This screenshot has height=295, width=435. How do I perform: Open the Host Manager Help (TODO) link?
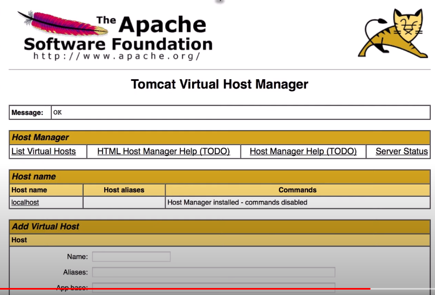(303, 152)
